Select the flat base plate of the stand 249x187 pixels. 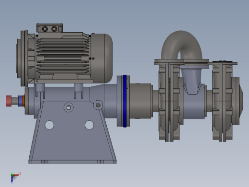tap(73, 162)
